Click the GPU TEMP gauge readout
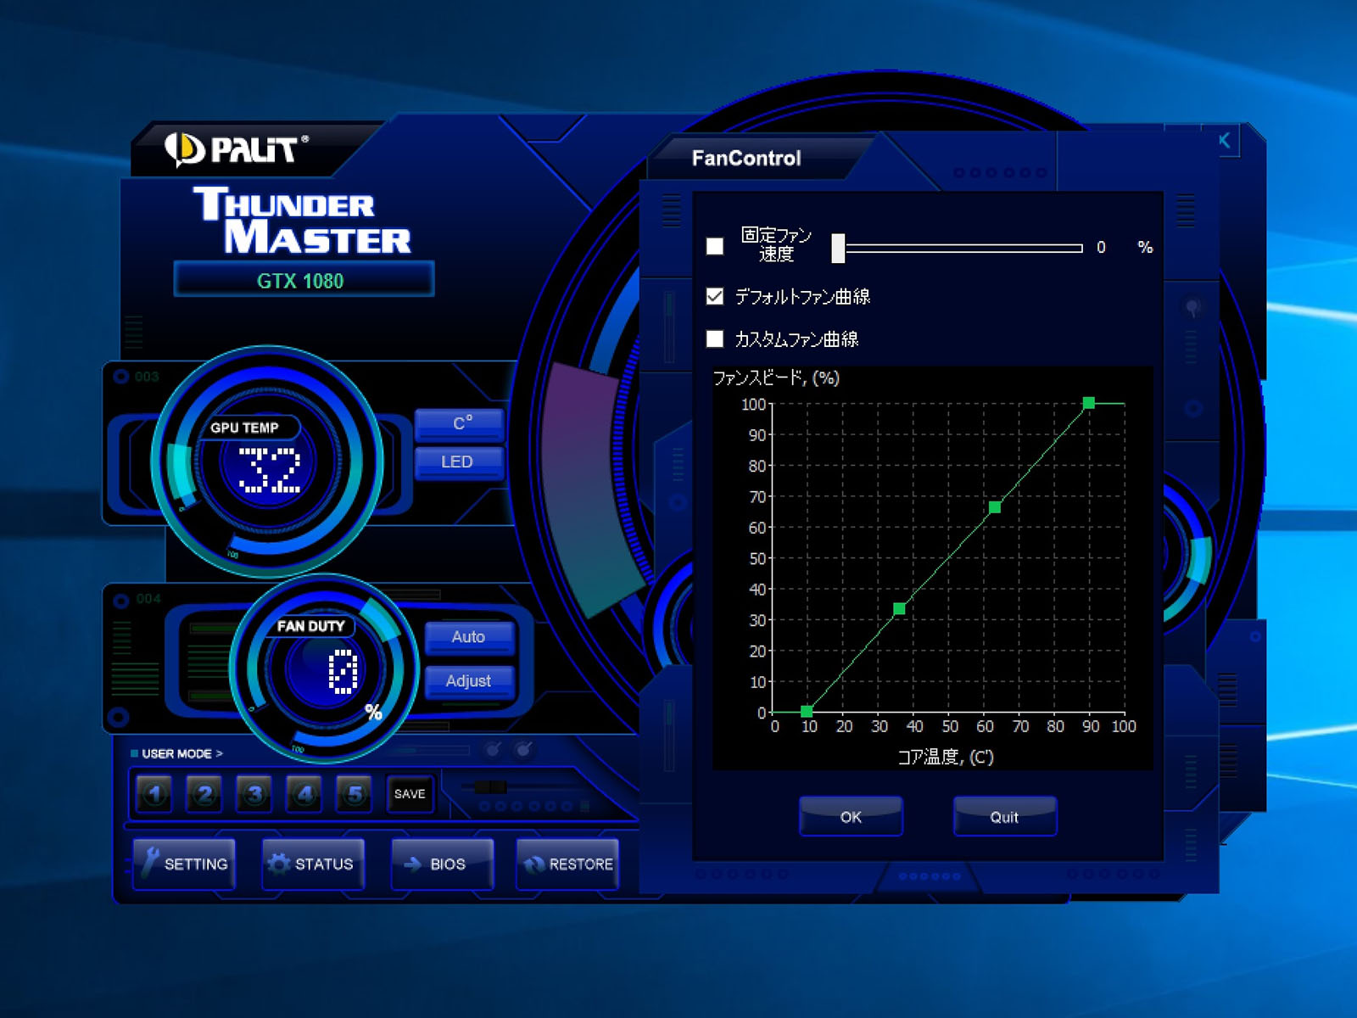1357x1018 pixels. pyautogui.click(x=270, y=469)
